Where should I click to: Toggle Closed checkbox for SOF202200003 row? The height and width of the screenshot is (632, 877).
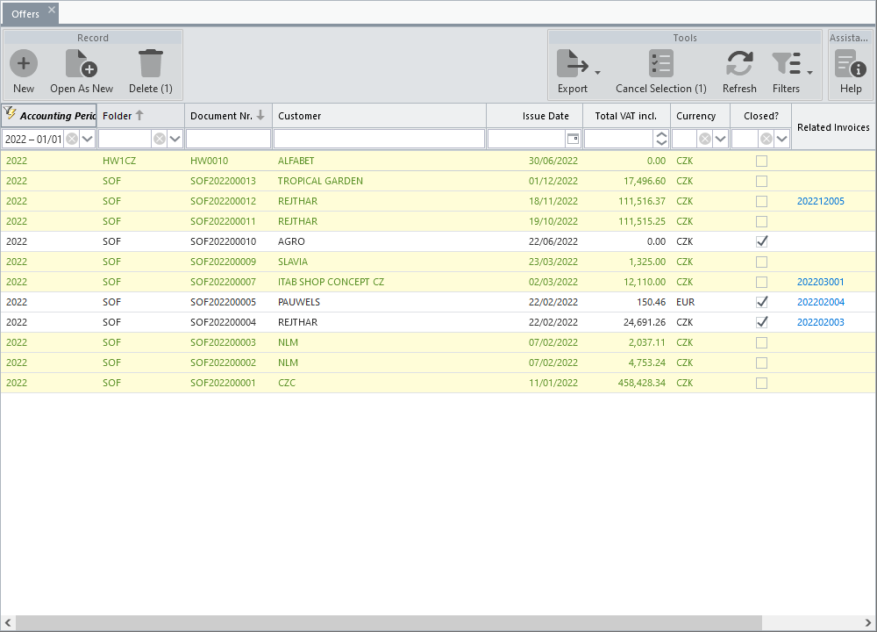tap(761, 342)
